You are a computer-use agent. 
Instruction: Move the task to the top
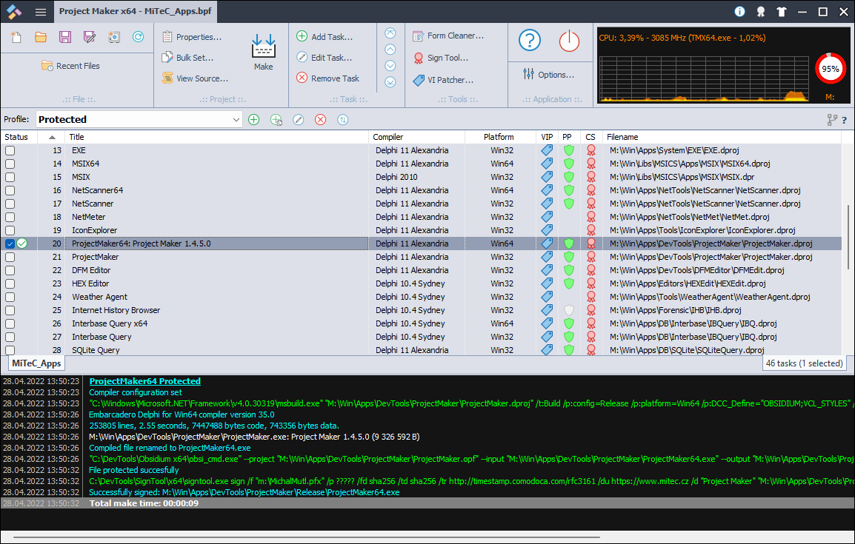pos(390,33)
